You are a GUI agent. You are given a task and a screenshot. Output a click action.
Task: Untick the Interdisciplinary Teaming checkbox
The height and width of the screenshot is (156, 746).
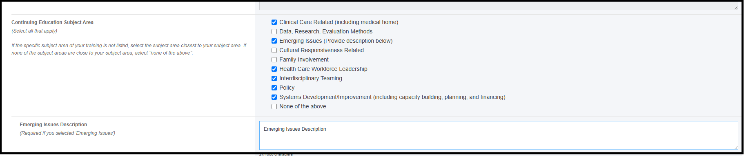pyautogui.click(x=274, y=79)
